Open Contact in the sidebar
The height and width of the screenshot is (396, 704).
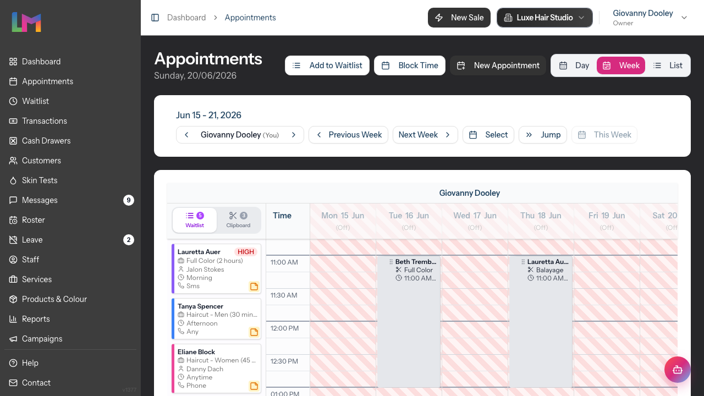point(70,383)
